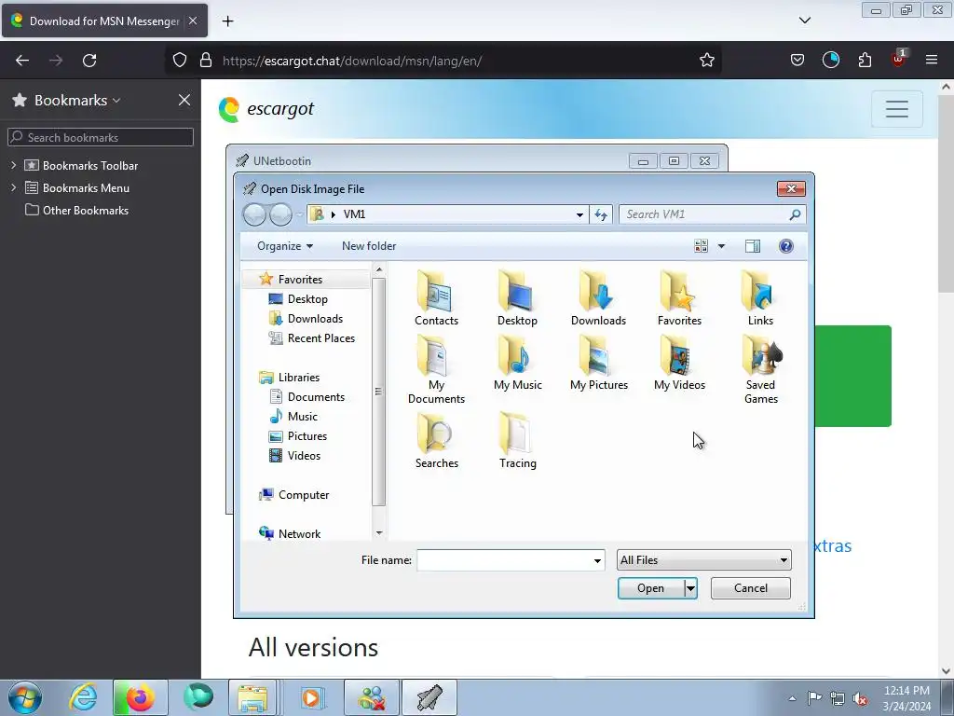
Task: Click the dialog back navigation button
Action: 255,214
